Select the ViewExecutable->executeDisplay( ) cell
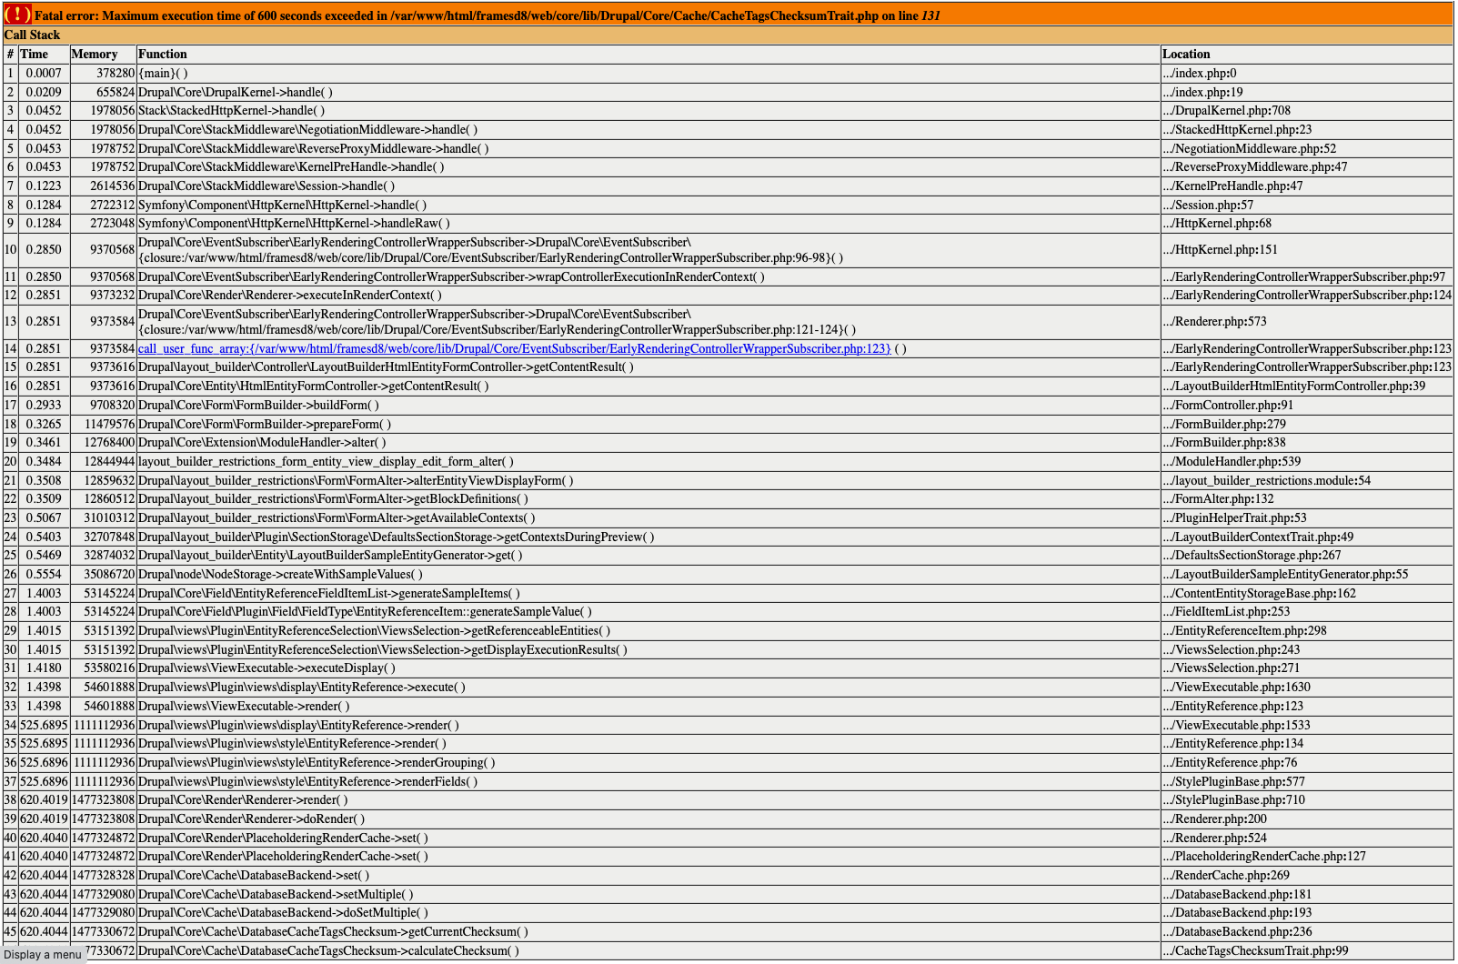1458x964 pixels. click(x=649, y=668)
